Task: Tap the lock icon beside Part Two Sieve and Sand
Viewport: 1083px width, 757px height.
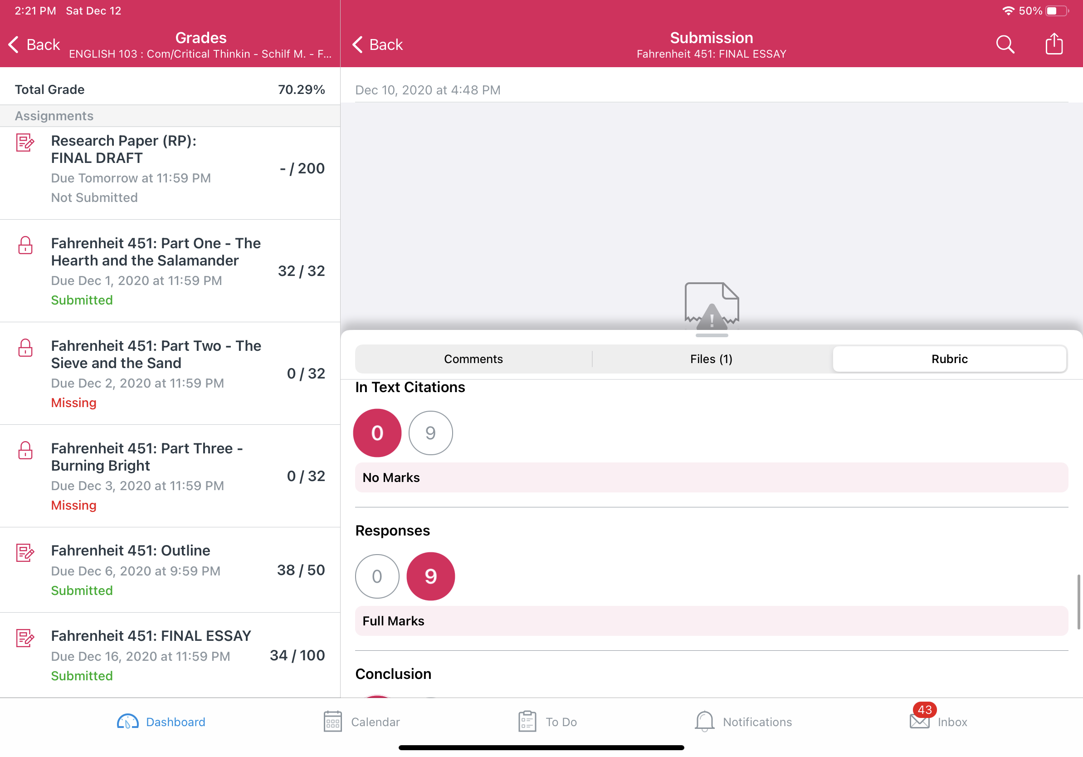Action: coord(25,347)
